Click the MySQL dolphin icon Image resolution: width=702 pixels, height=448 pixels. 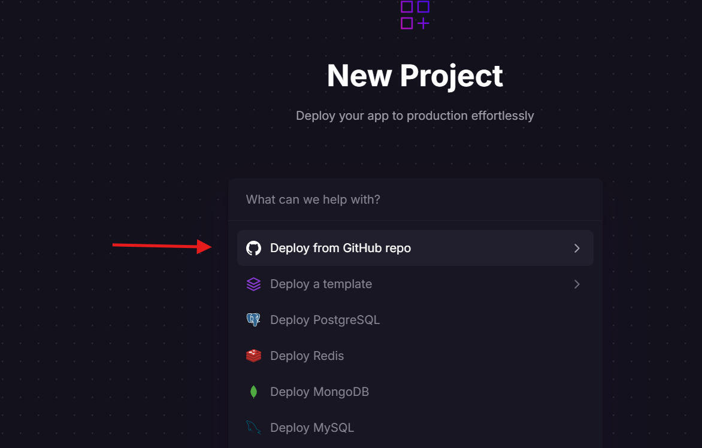tap(253, 428)
